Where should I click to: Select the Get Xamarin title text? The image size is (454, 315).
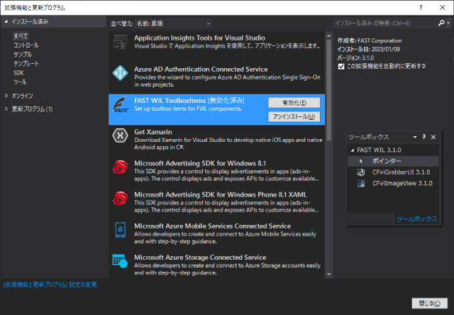pos(153,132)
